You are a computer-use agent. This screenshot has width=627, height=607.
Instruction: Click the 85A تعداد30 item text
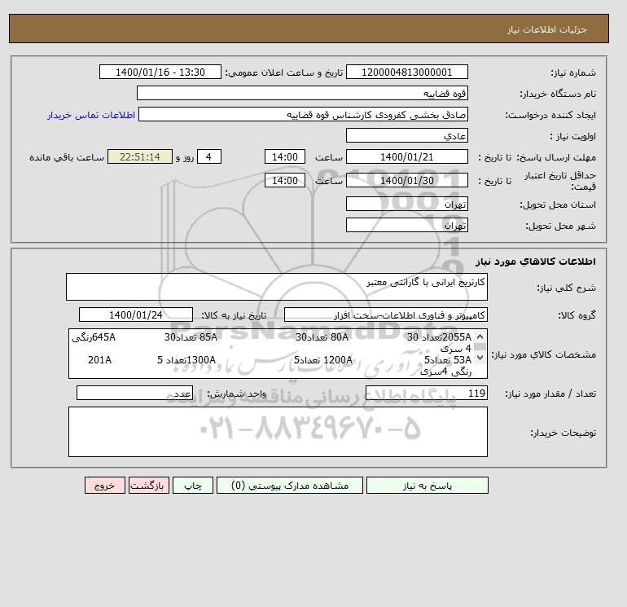tap(191, 337)
